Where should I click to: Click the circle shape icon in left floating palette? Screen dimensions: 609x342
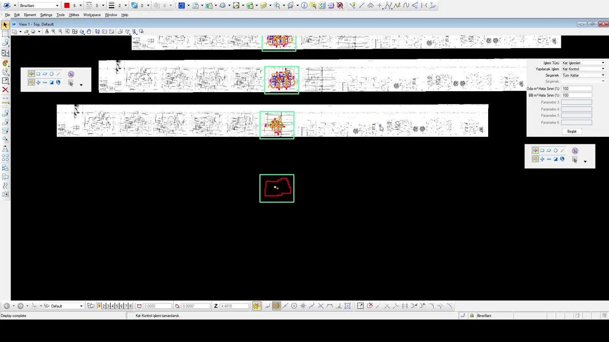coord(51,74)
